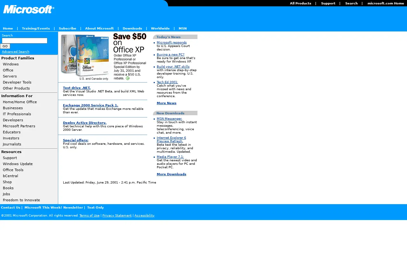The height and width of the screenshot is (254, 407).
Task: Open Test drive .NET link
Action: point(77,88)
